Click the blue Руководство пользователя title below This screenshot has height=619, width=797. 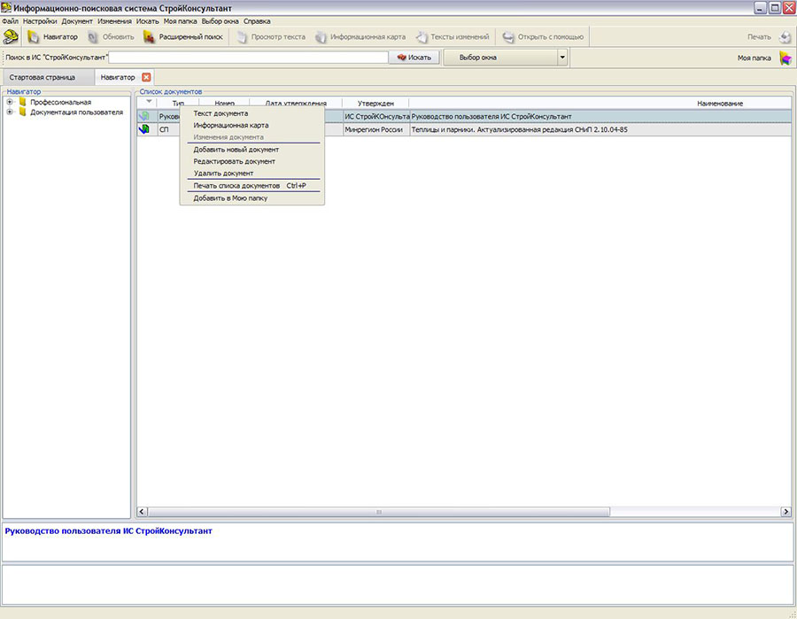[x=108, y=531]
